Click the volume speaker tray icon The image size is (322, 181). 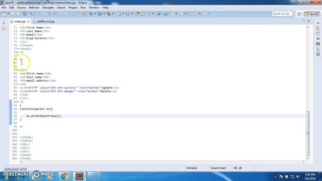[x=298, y=176]
